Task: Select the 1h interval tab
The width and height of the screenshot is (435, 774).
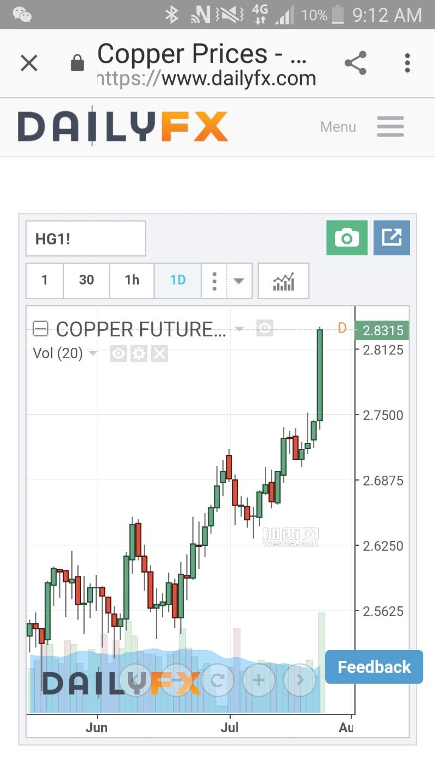Action: (132, 280)
